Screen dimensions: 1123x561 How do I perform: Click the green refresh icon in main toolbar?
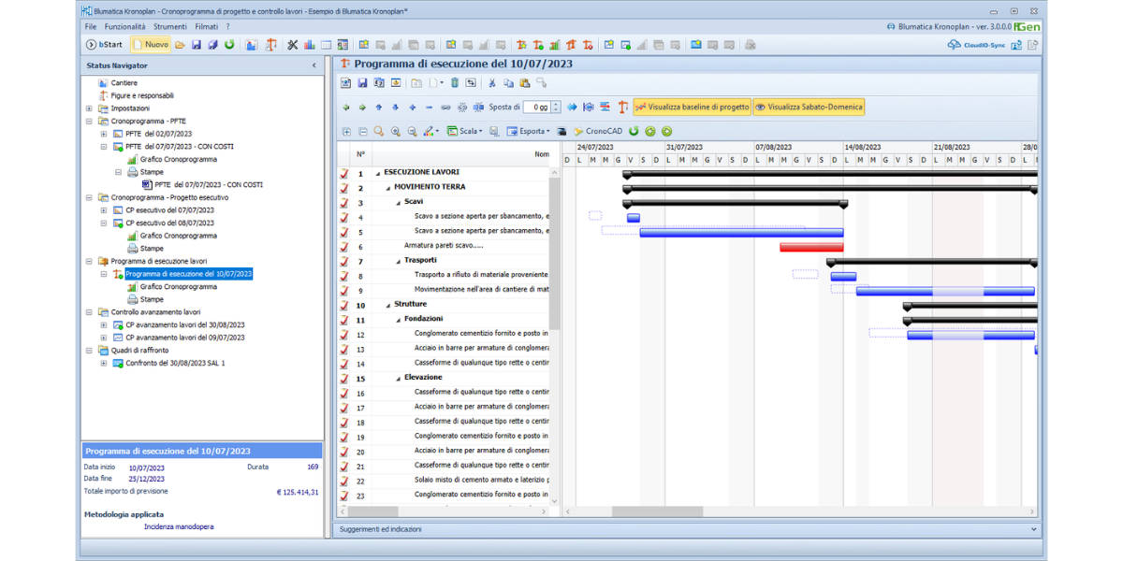(229, 45)
